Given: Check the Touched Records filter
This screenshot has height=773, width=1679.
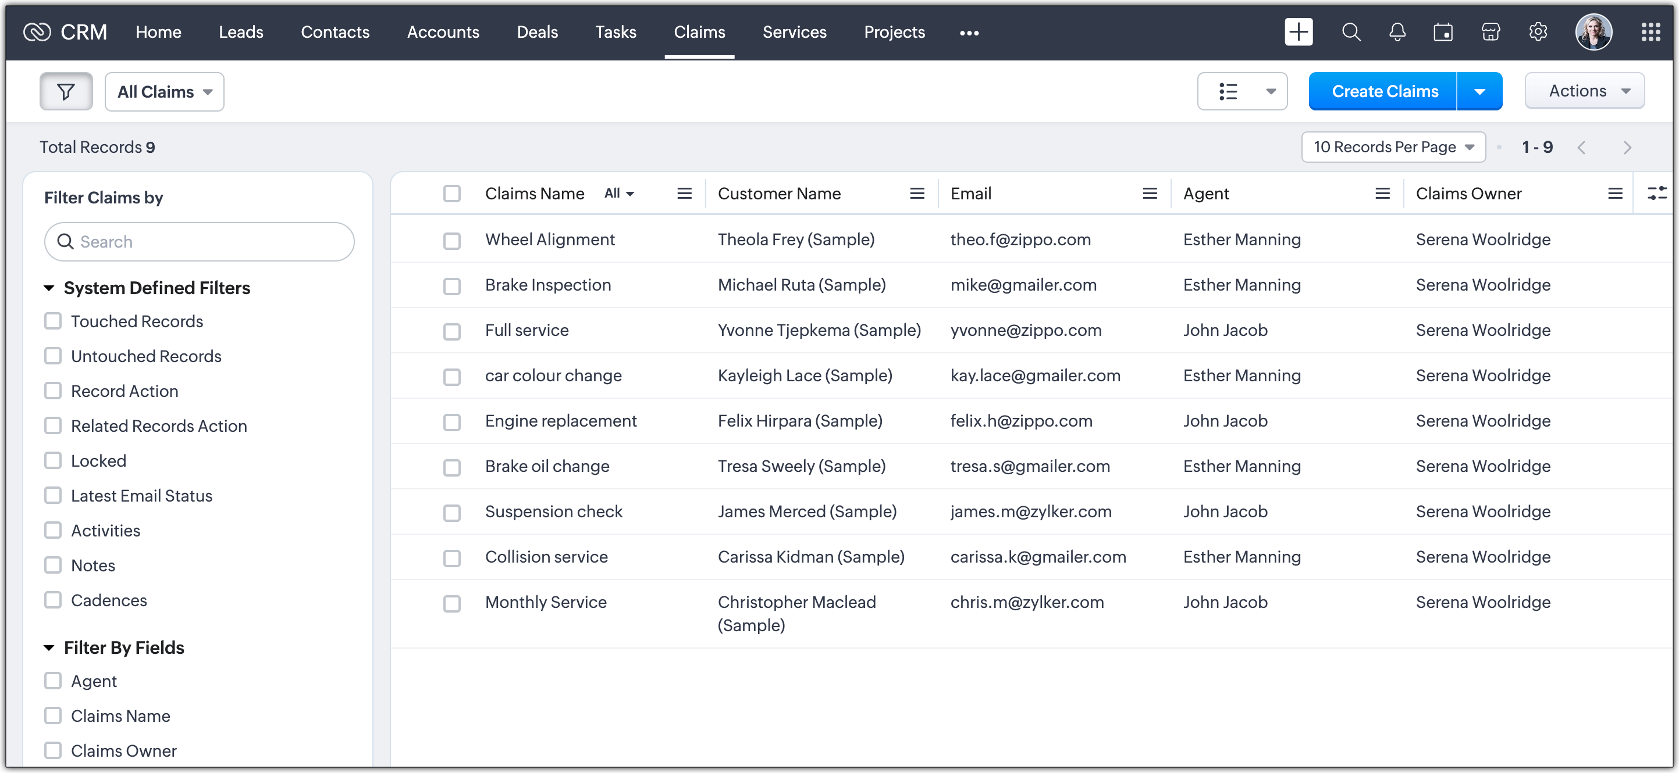Looking at the screenshot, I should click(53, 321).
